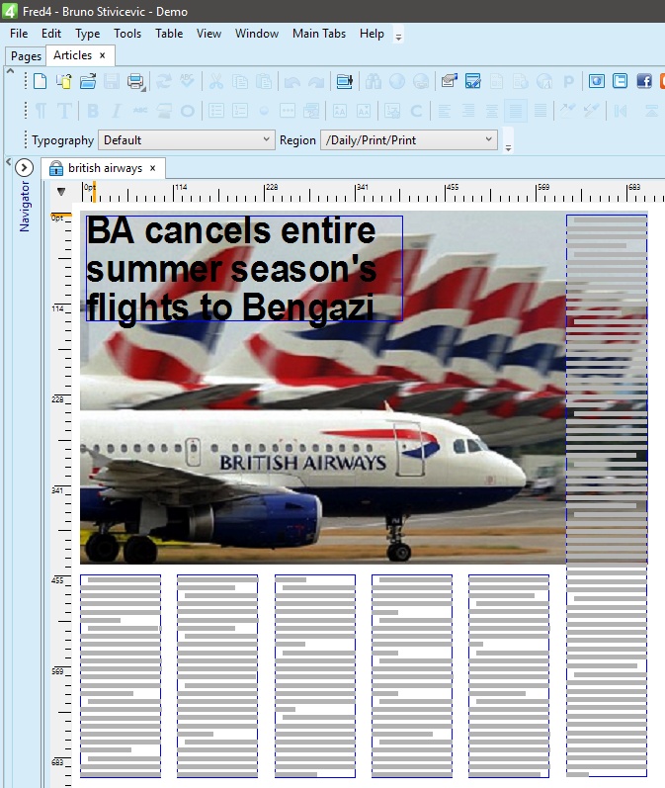665x788 pixels.
Task: Click the force-justify alignment icon
Action: (540, 111)
